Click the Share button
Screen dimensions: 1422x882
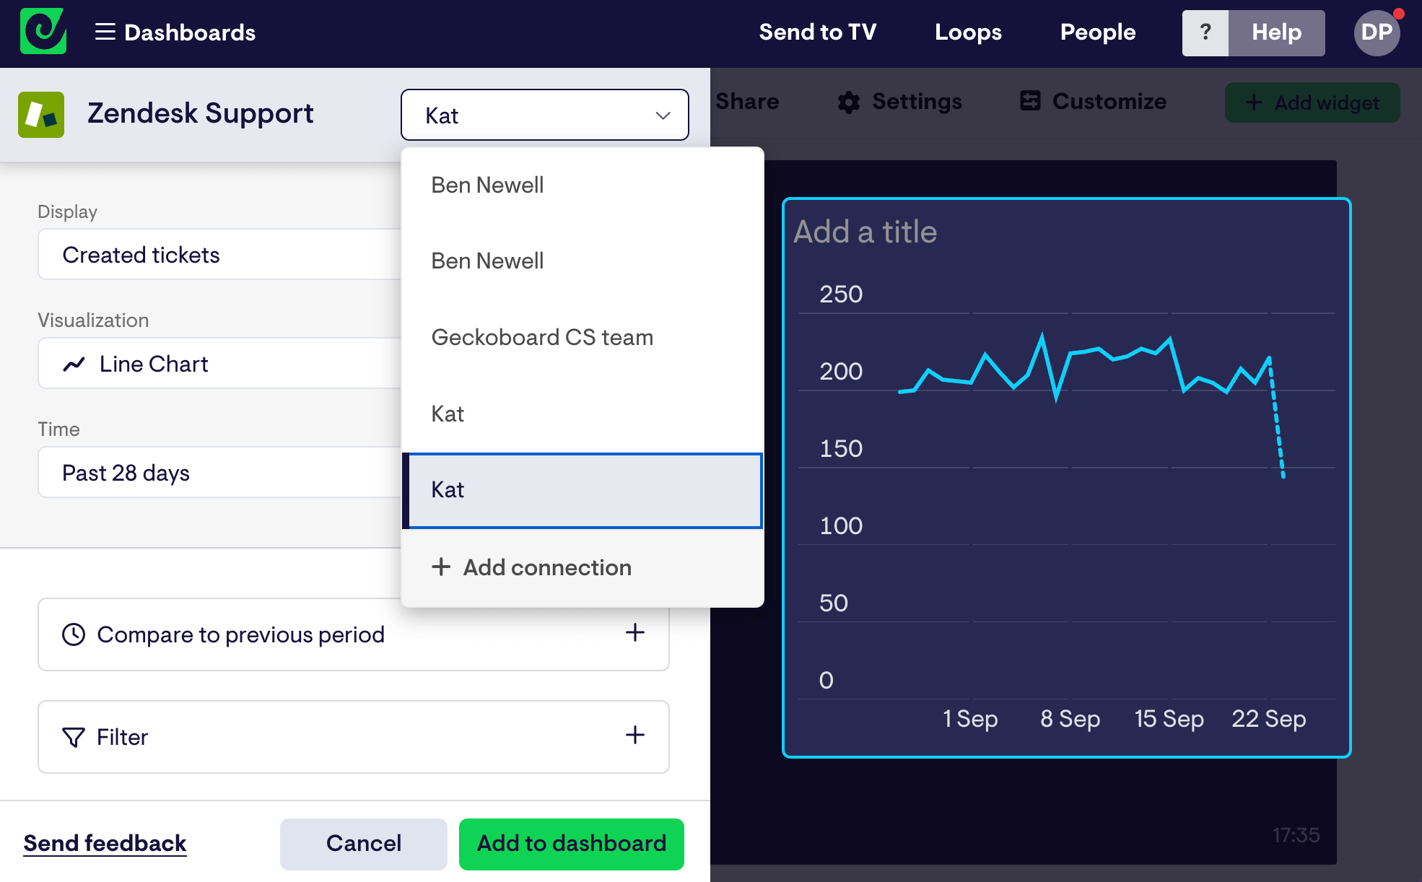[x=747, y=102]
